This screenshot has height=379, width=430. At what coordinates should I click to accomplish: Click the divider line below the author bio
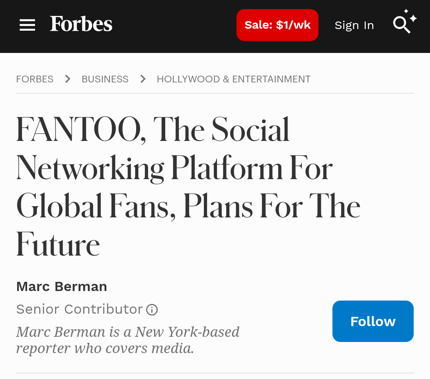click(x=215, y=373)
